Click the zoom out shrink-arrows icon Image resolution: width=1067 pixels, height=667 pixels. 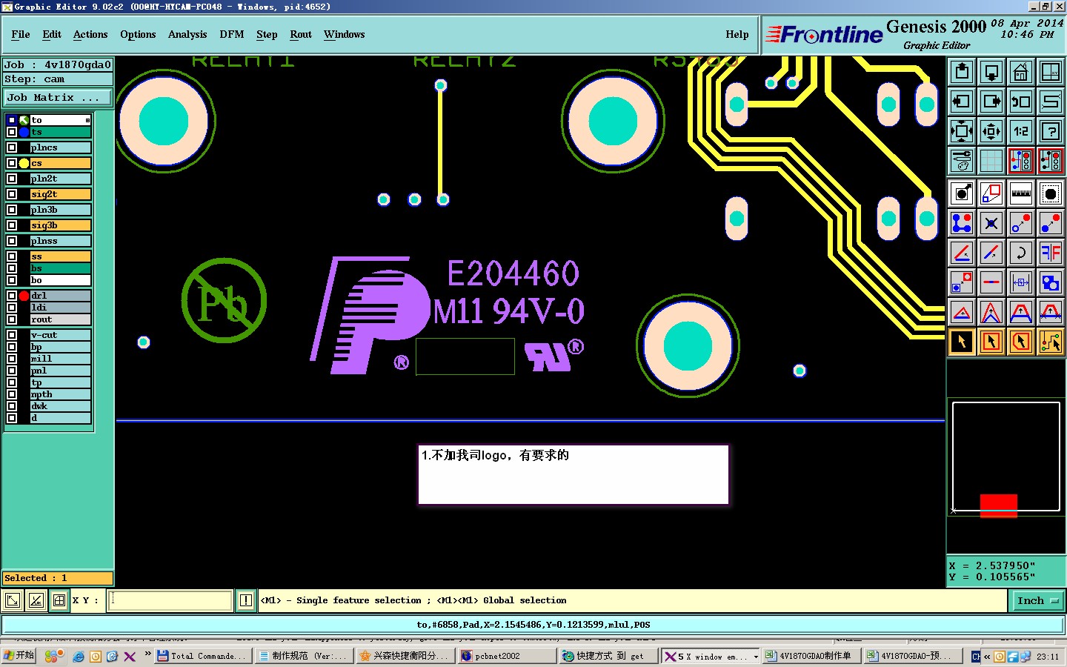[x=991, y=131]
